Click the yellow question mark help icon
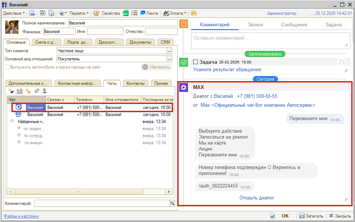 [96, 13]
